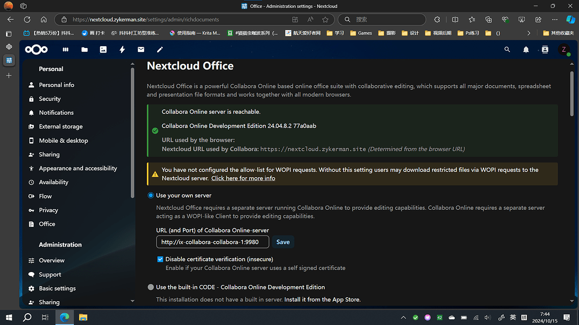Open the Mail app icon
Screen dimensions: 579x325
(x=141, y=50)
